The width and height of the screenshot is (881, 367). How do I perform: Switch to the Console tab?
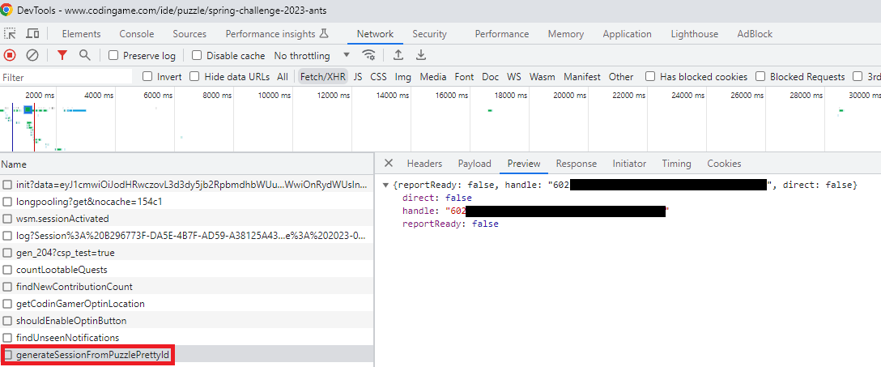(136, 34)
